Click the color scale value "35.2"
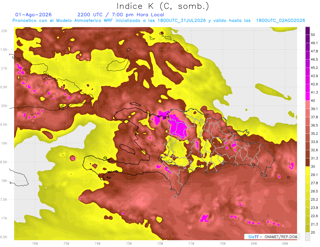Viewport: 320px width, 247px height. (314, 133)
